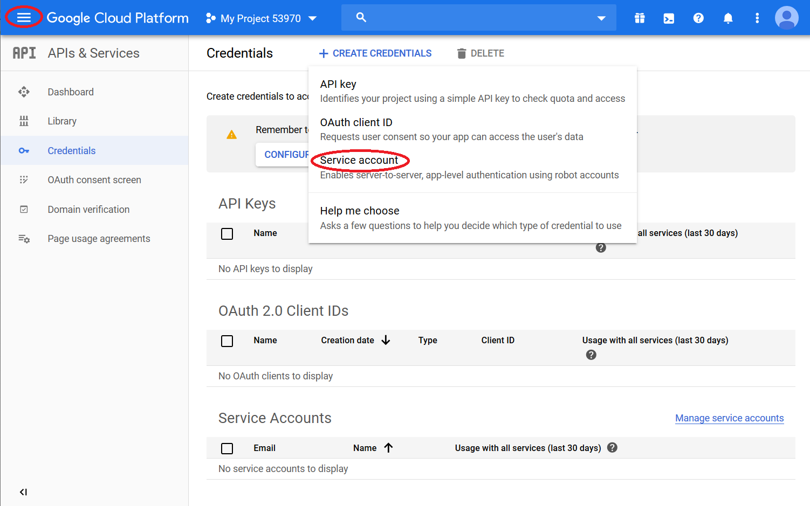Open the three-dot settings menu
Viewport: 810px width, 506px height.
(757, 18)
